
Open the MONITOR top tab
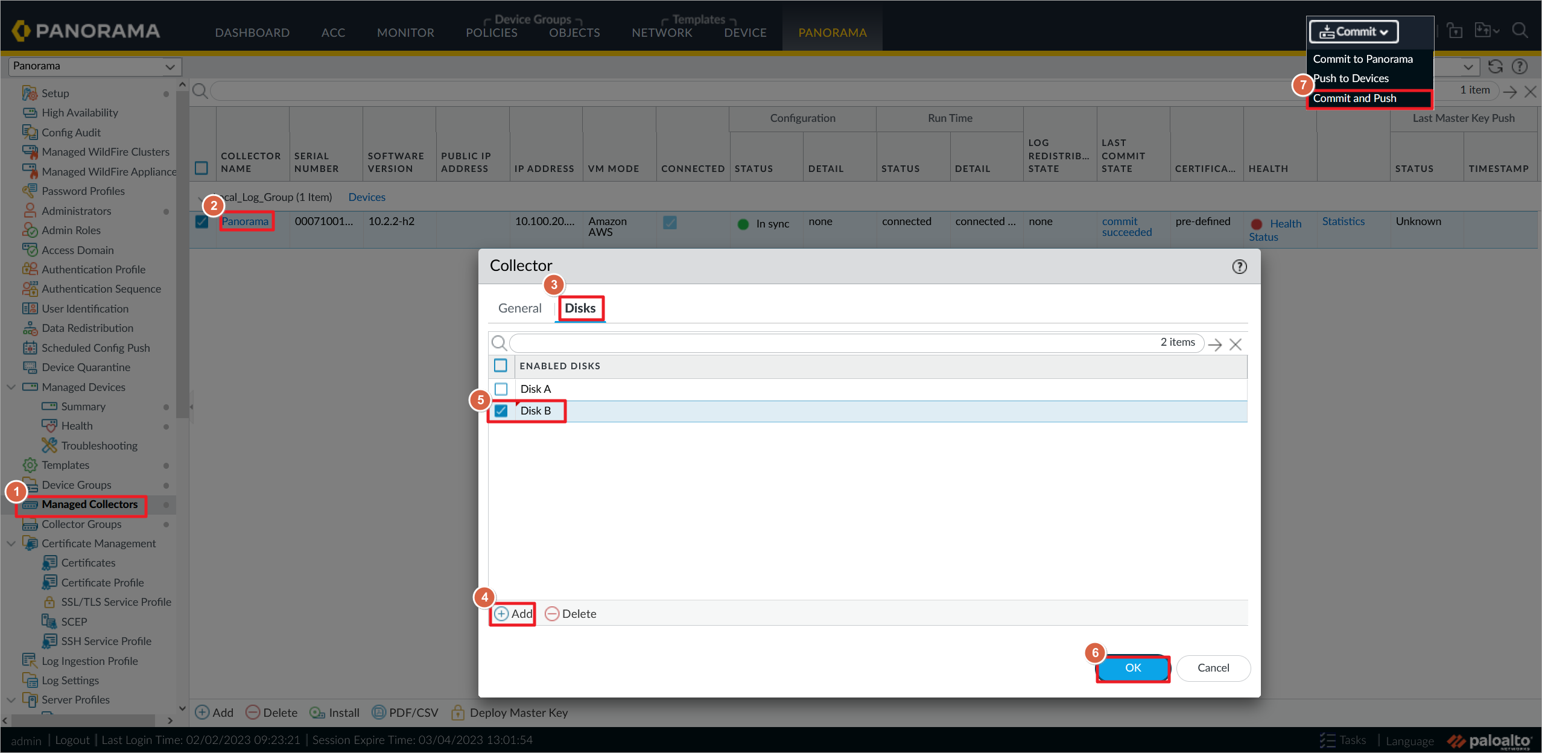coord(405,33)
